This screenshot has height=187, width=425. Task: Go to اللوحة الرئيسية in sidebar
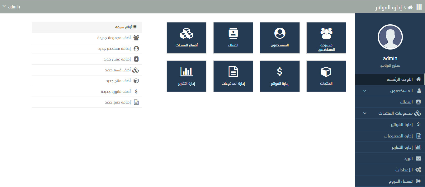pos(390,79)
